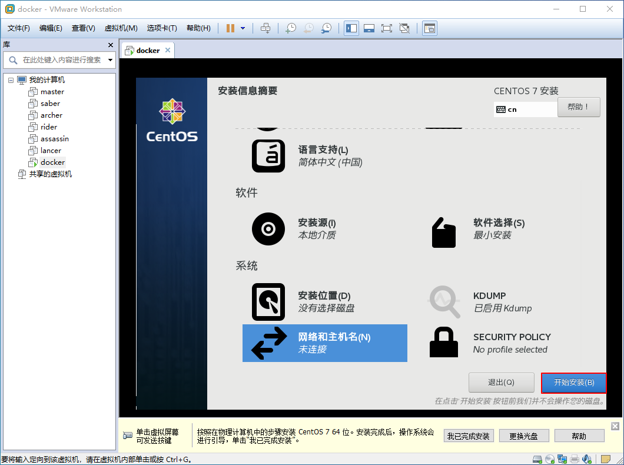Switch to Unity mode

pyautogui.click(x=404, y=28)
